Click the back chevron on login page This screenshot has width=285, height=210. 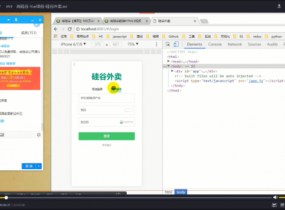[x=74, y=64]
